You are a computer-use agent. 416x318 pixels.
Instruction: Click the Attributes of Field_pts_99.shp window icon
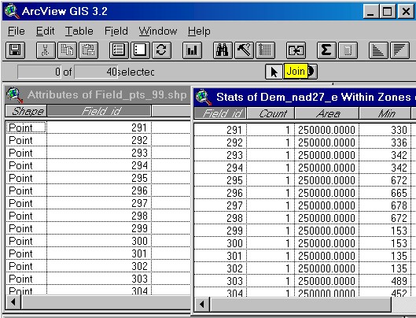(x=15, y=94)
